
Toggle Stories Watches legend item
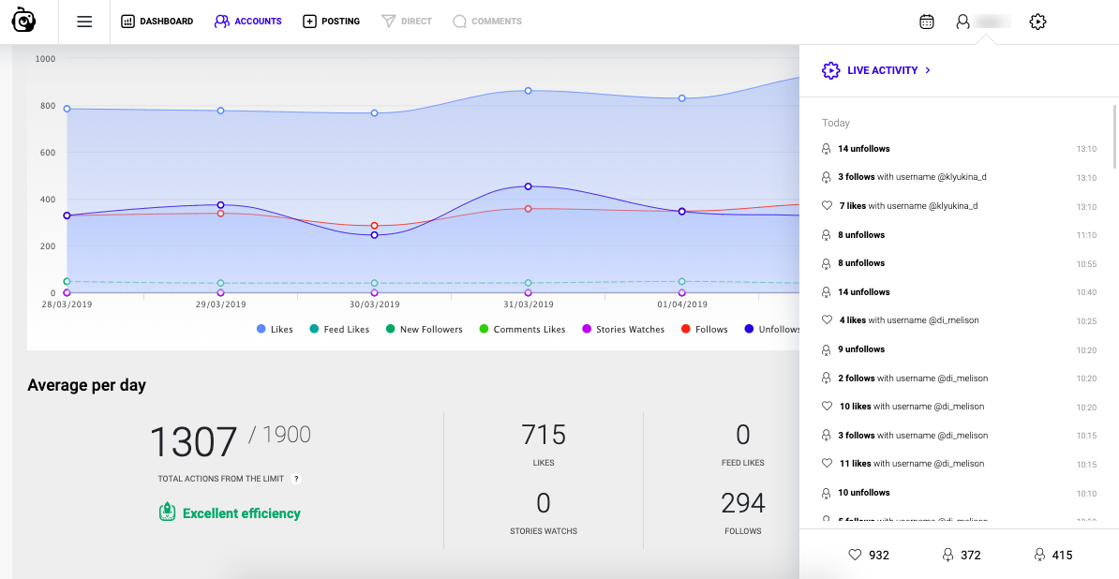pyautogui.click(x=624, y=330)
